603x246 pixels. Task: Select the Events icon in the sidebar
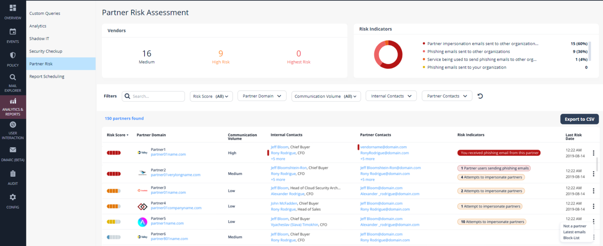point(13,35)
